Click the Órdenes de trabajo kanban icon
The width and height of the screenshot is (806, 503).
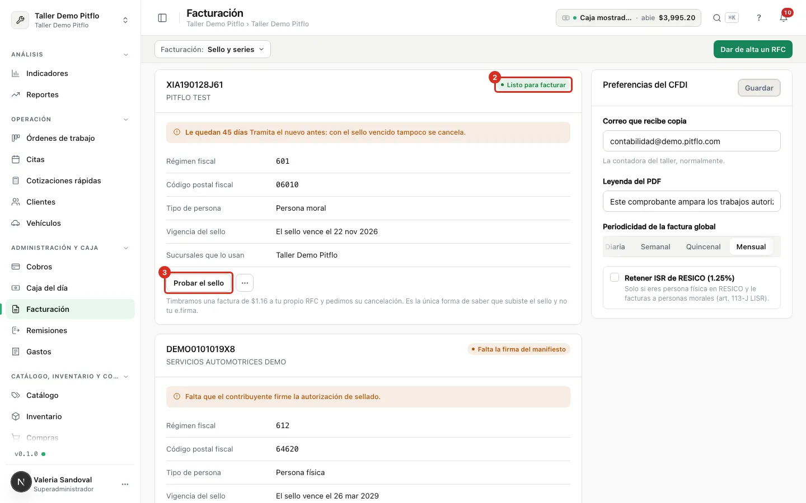(16, 138)
